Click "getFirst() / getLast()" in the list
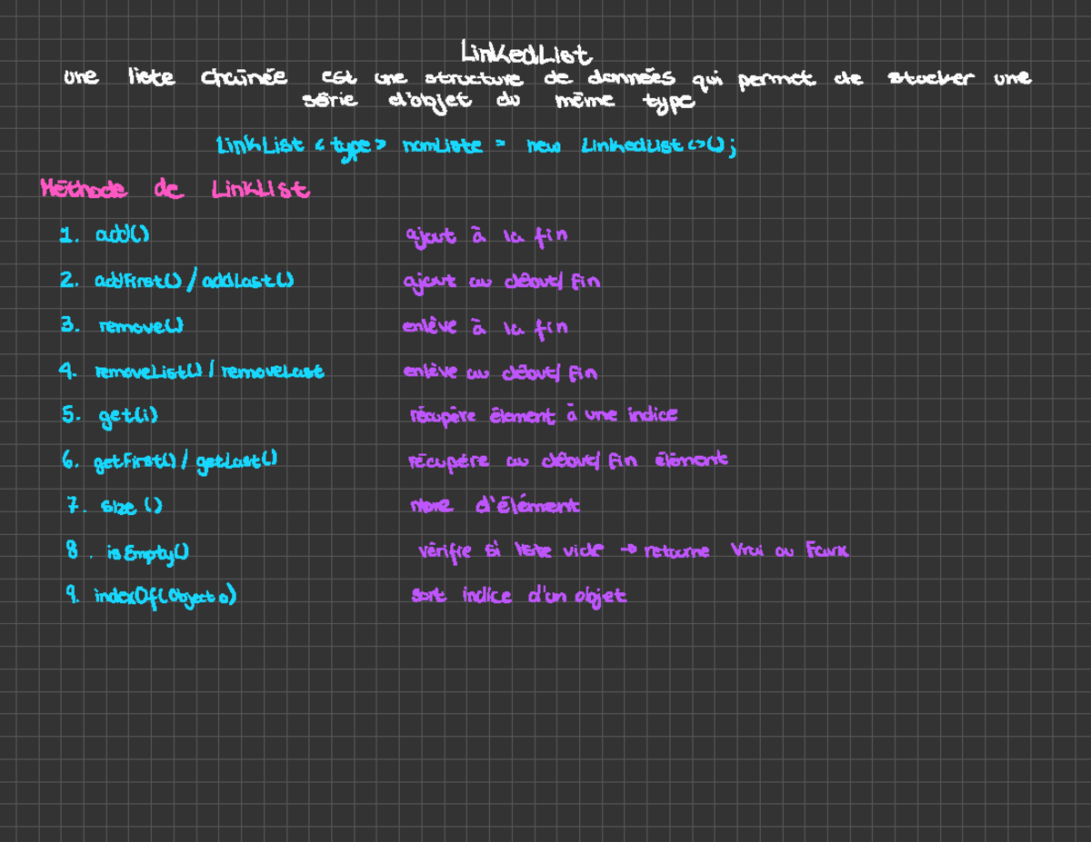Screen dimensions: 1091x842 point(185,460)
